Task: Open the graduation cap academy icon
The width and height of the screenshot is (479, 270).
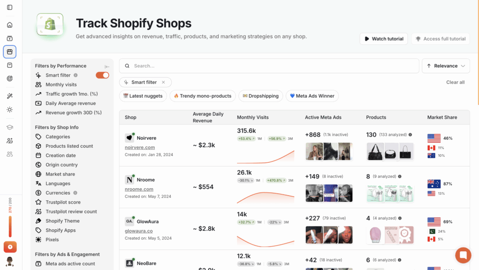Action: pos(10,127)
